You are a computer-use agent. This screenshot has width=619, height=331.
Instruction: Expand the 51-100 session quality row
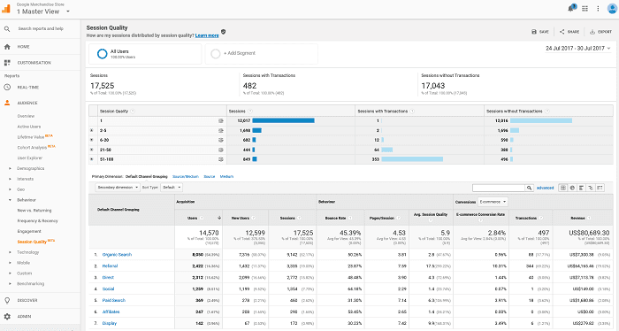(x=92, y=159)
